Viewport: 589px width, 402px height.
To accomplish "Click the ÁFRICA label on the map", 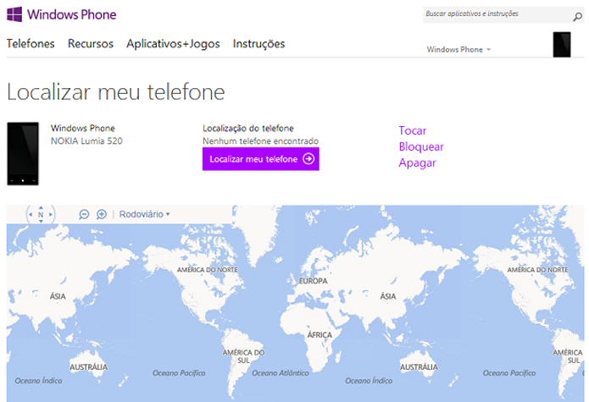I will point(320,335).
